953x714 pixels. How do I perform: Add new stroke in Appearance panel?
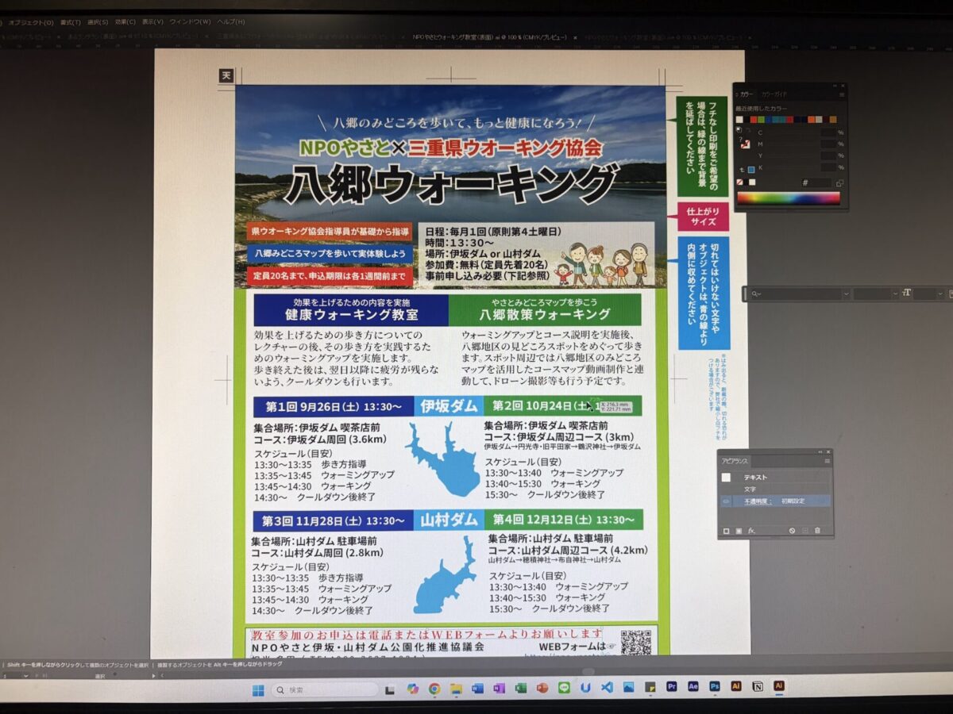[x=726, y=531]
